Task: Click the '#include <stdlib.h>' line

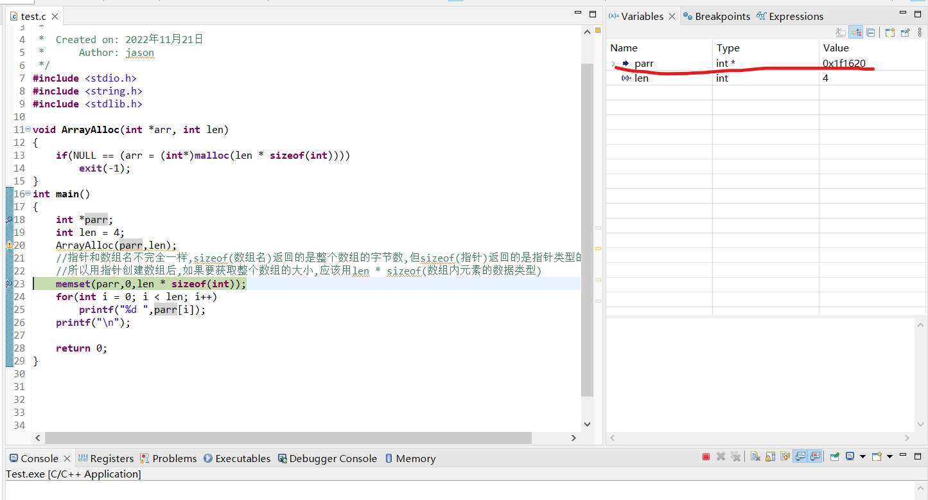Action: tap(87, 104)
